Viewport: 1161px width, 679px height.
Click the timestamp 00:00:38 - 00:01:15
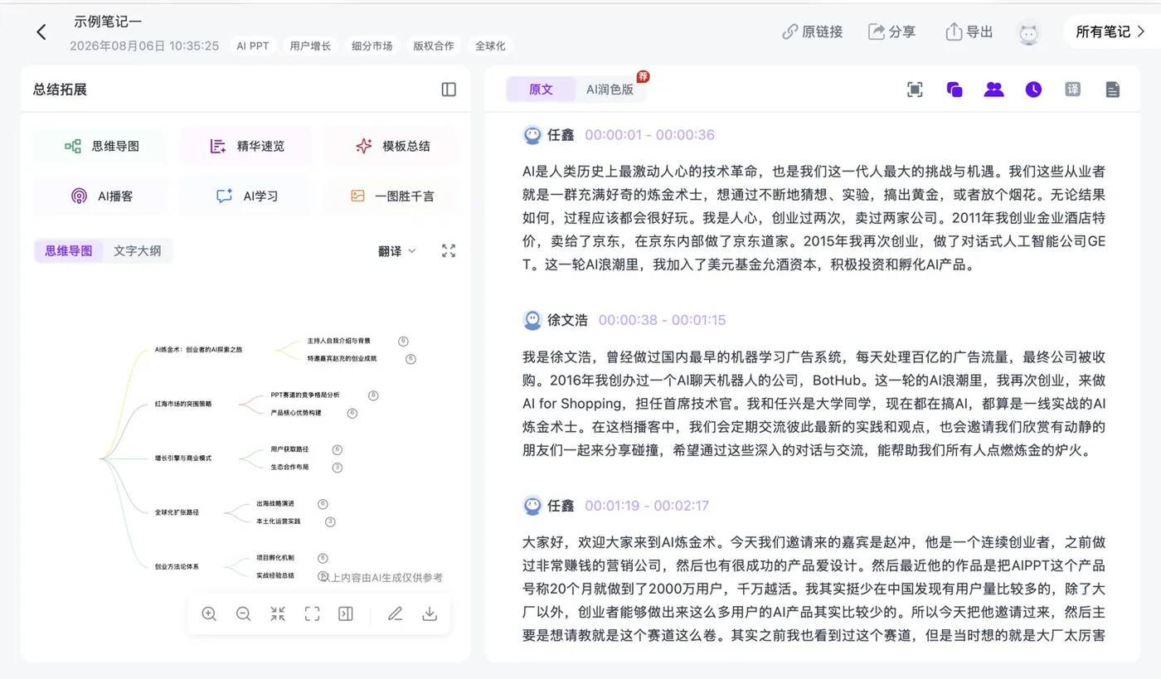(x=662, y=320)
